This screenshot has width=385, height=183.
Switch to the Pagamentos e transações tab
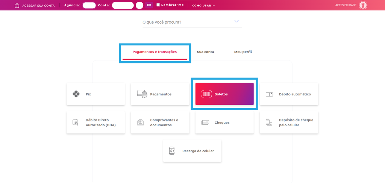[x=155, y=52]
